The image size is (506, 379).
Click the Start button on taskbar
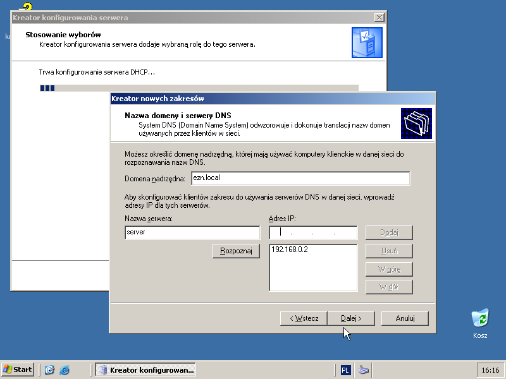(x=18, y=370)
